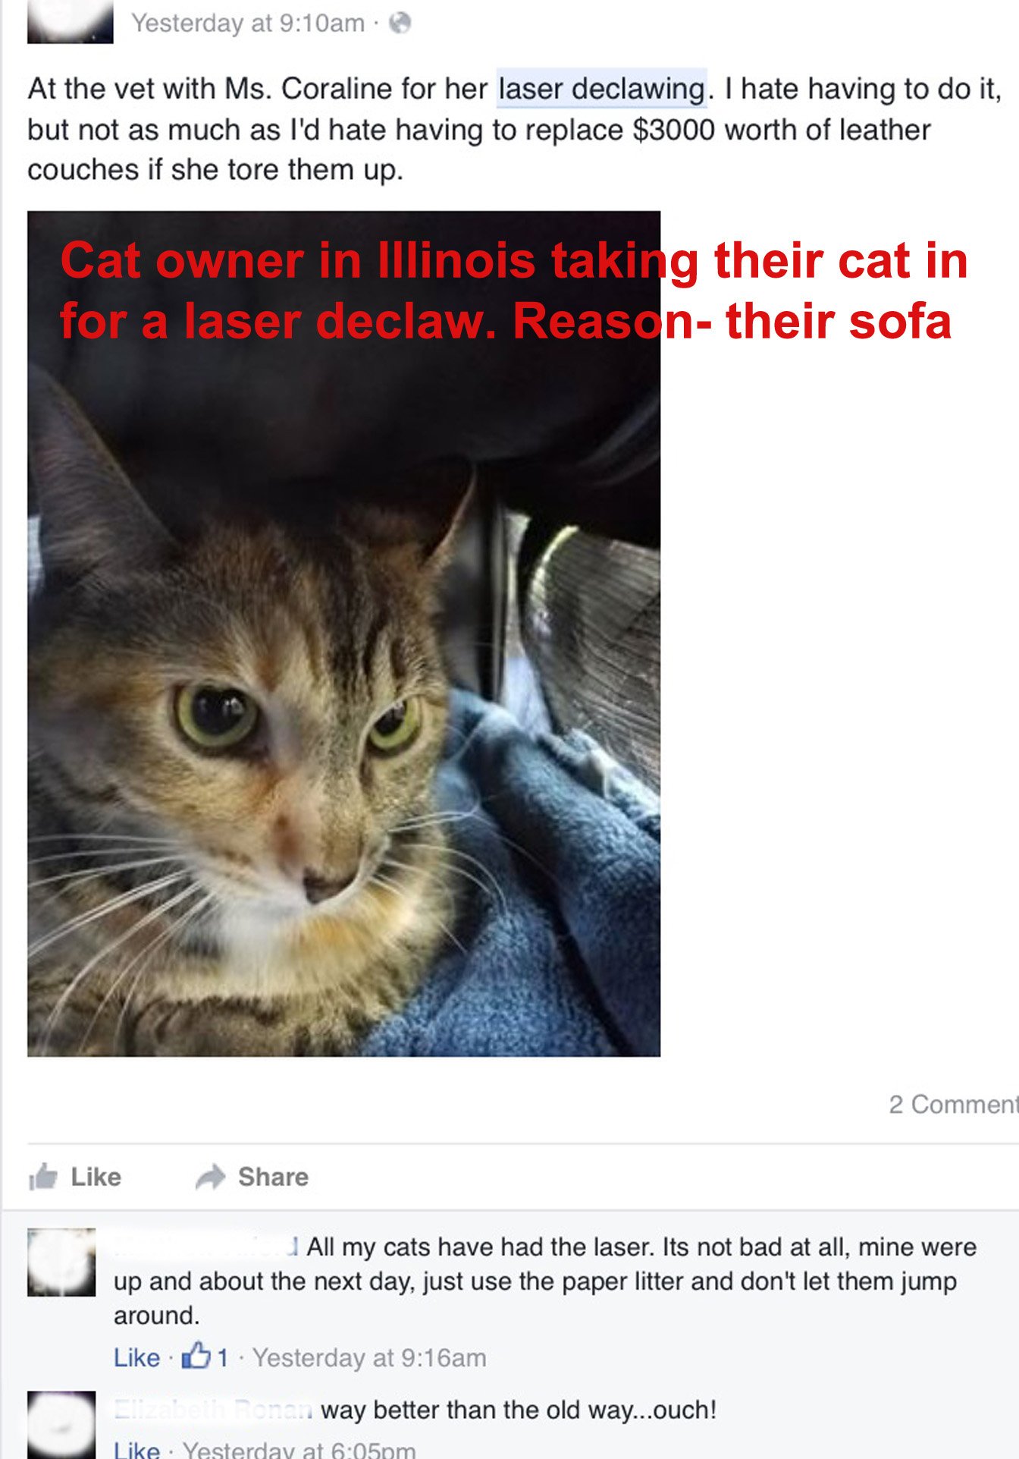Screen dimensions: 1019x1459
Task: Open 'Yesterday at 9:16am' comment timestamp
Action: click(x=369, y=1357)
